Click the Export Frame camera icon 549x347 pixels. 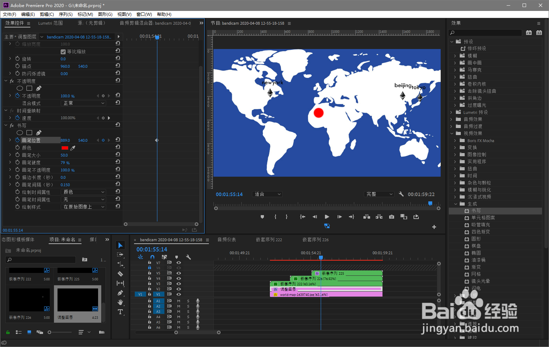pos(392,217)
